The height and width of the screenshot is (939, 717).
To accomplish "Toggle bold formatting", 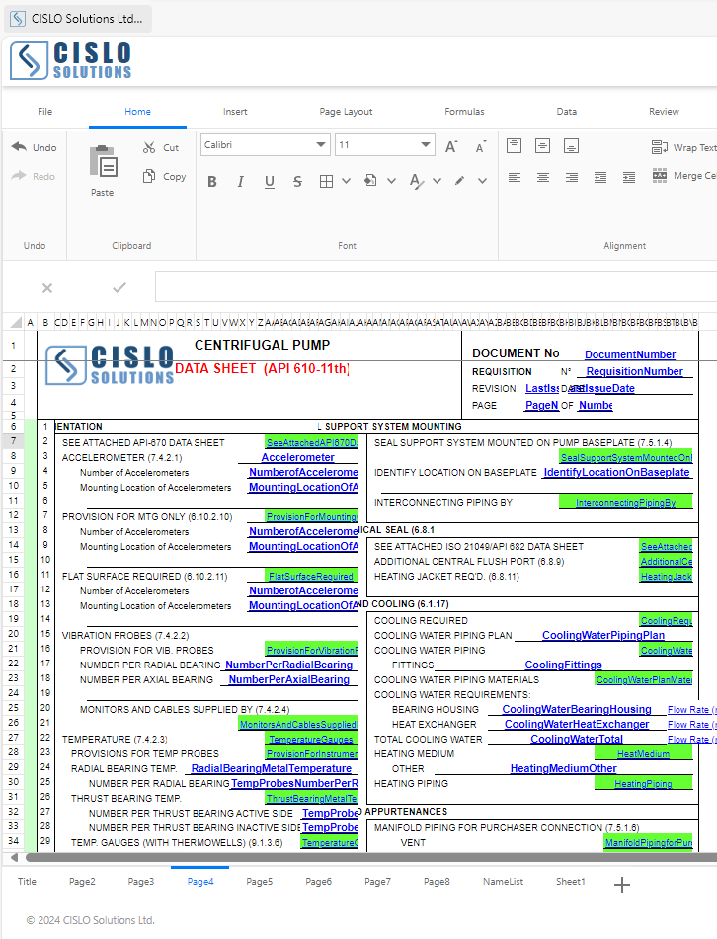I will click(211, 182).
